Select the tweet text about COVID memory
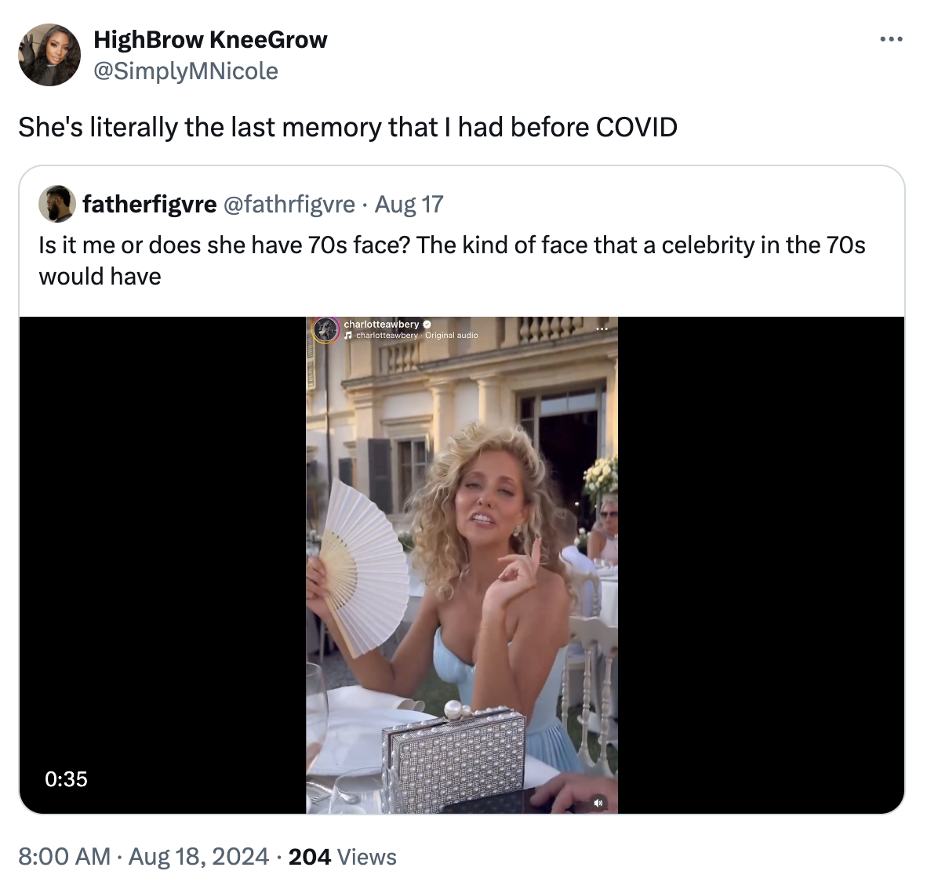This screenshot has width=927, height=889. 348,125
